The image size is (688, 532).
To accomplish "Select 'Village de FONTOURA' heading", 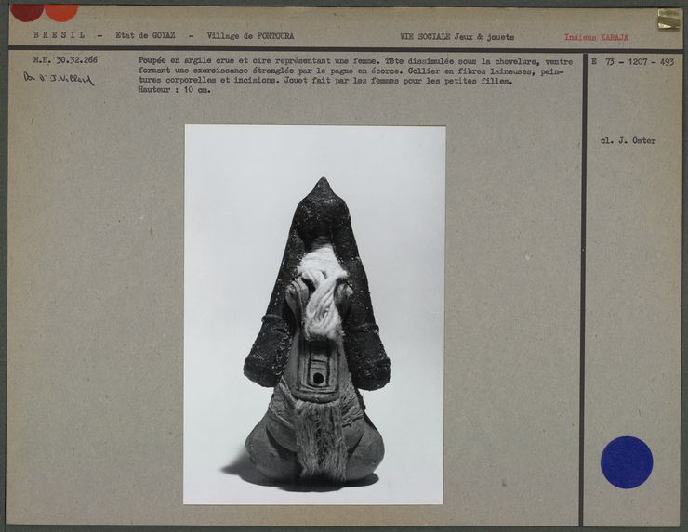I will [x=250, y=37].
